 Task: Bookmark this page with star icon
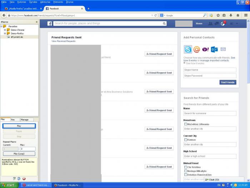coord(218,15)
